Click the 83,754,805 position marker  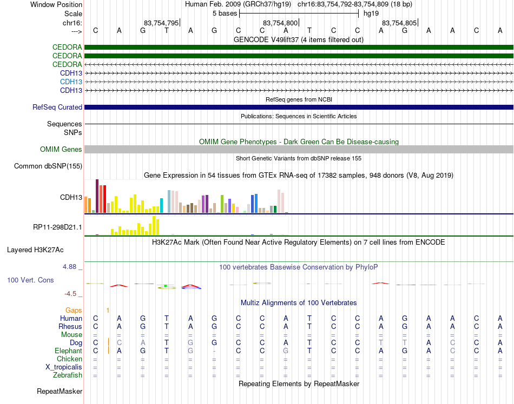click(x=400, y=23)
